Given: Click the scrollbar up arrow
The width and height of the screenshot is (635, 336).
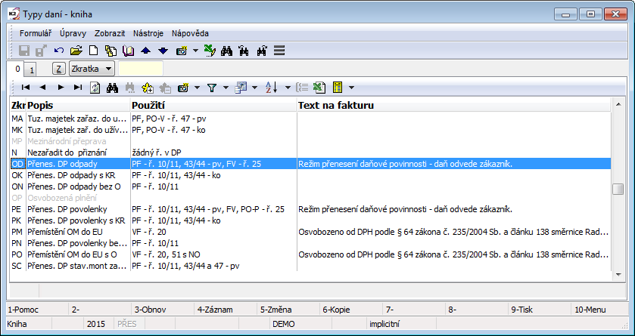Looking at the screenshot, I should (x=618, y=104).
